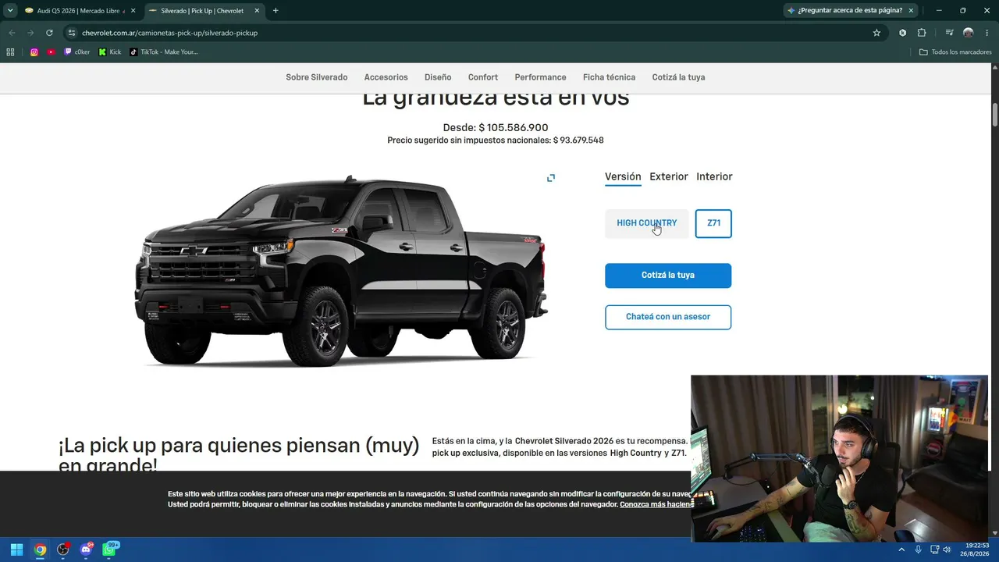The image size is (999, 562).
Task: Click the blue Cotizá la tuya button
Action: click(668, 276)
